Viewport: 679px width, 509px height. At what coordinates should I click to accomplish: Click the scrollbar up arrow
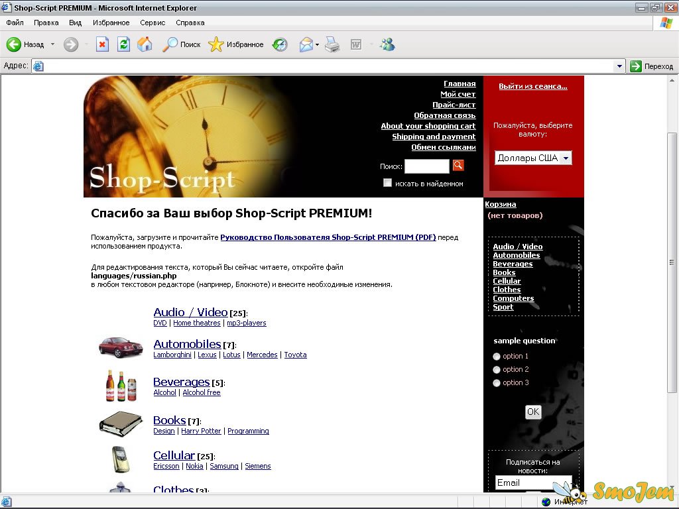[672, 80]
